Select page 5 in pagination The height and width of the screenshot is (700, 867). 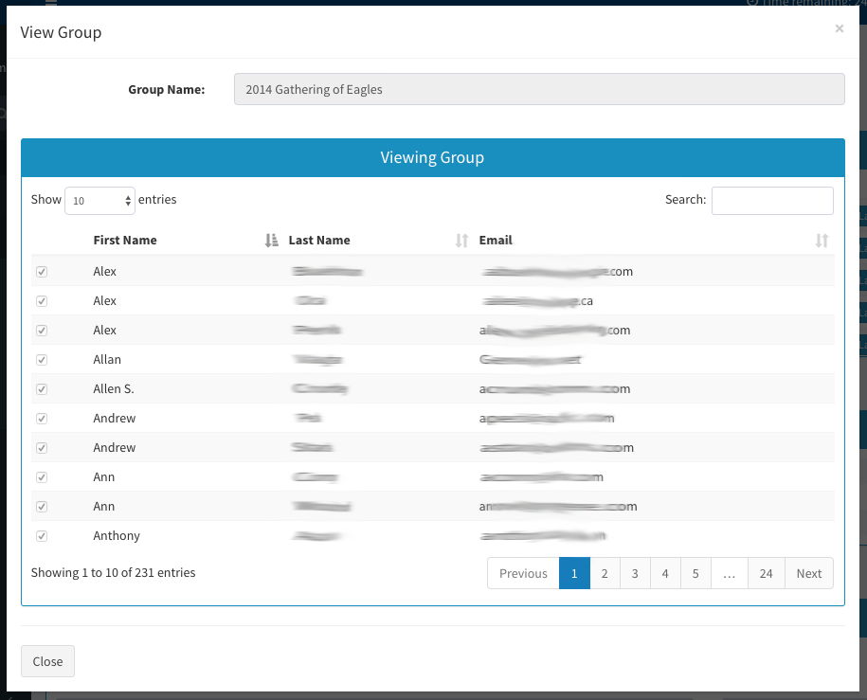coord(695,573)
